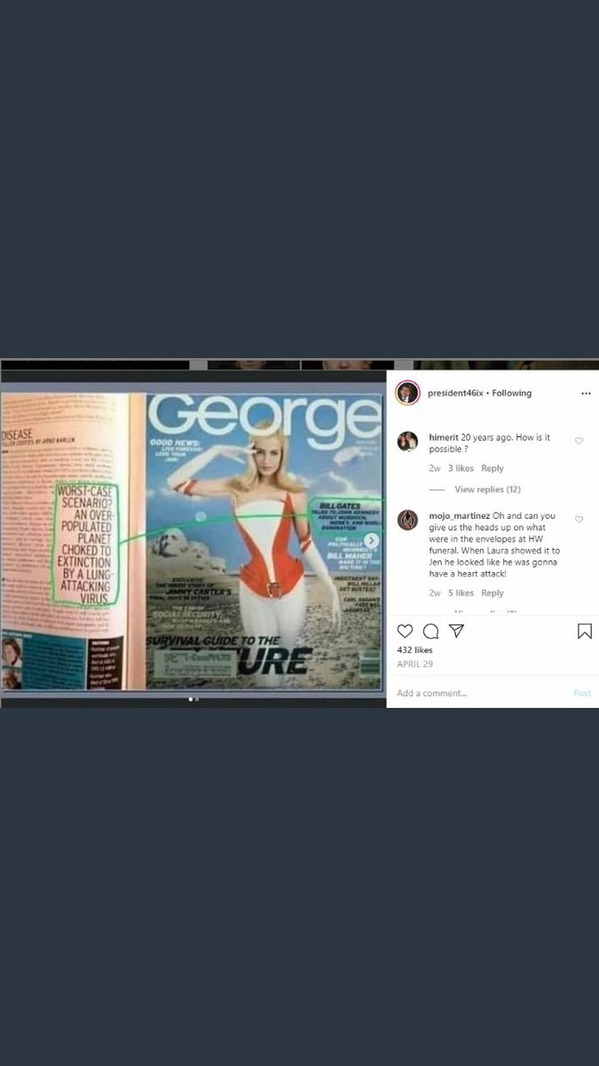Like mojo_martinez's comment with small heart
The height and width of the screenshot is (1066, 599).
pos(579,519)
